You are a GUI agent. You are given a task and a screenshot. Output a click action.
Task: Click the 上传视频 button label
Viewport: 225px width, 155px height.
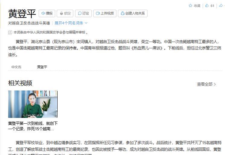107,13
